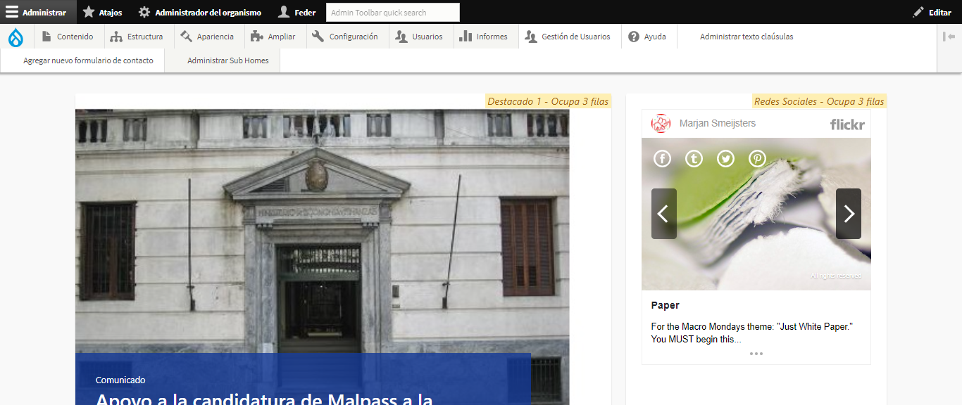The height and width of the screenshot is (405, 962).
Task: Select the Usuarios menu item
Action: [x=420, y=37]
